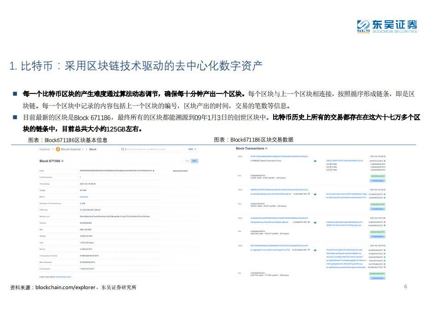Click the green transfer arrow on the third transaction
This screenshot has width=441, height=331.
[315, 223]
